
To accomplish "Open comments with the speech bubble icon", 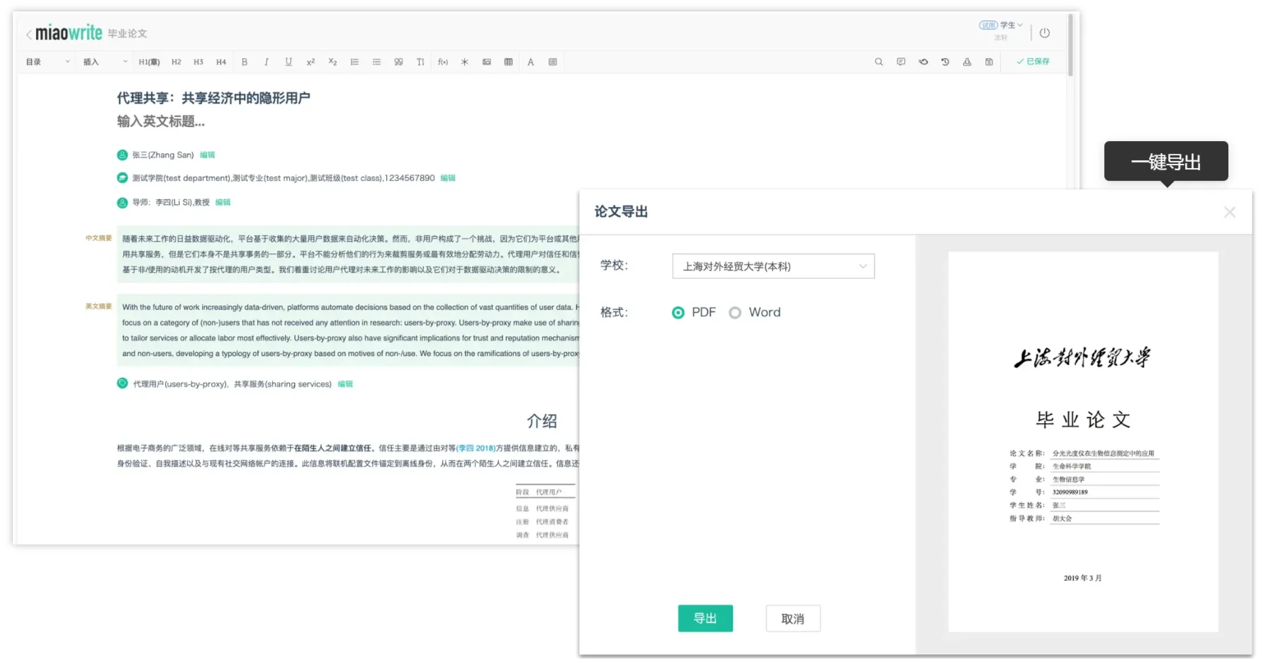I will (901, 62).
